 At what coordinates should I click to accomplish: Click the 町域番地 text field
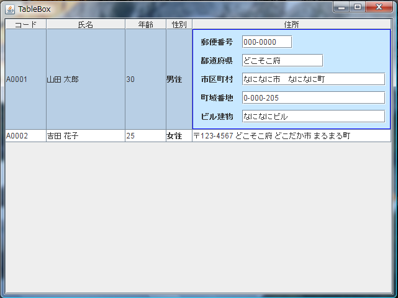[313, 98]
